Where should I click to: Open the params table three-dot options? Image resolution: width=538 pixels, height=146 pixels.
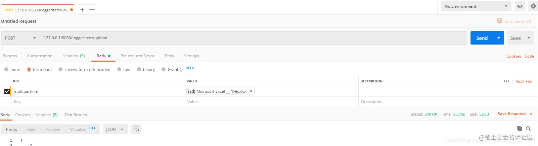click(x=506, y=81)
